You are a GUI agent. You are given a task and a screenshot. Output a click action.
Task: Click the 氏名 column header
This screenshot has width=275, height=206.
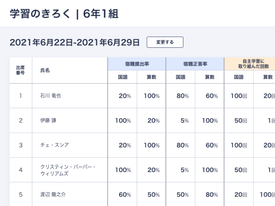click(x=45, y=70)
